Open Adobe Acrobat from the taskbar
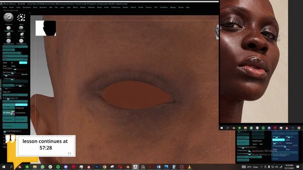 pyautogui.click(x=151, y=167)
